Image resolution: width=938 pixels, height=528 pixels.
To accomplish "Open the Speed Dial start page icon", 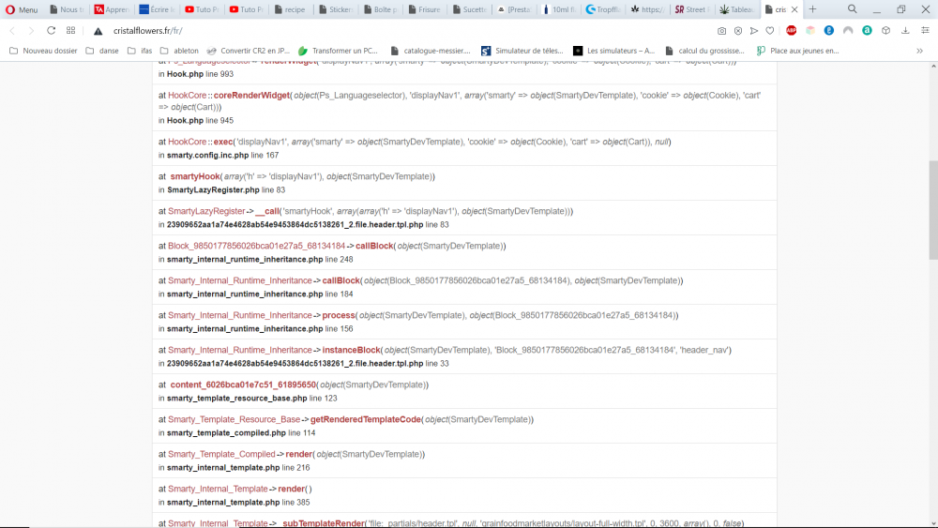I will click(x=70, y=31).
